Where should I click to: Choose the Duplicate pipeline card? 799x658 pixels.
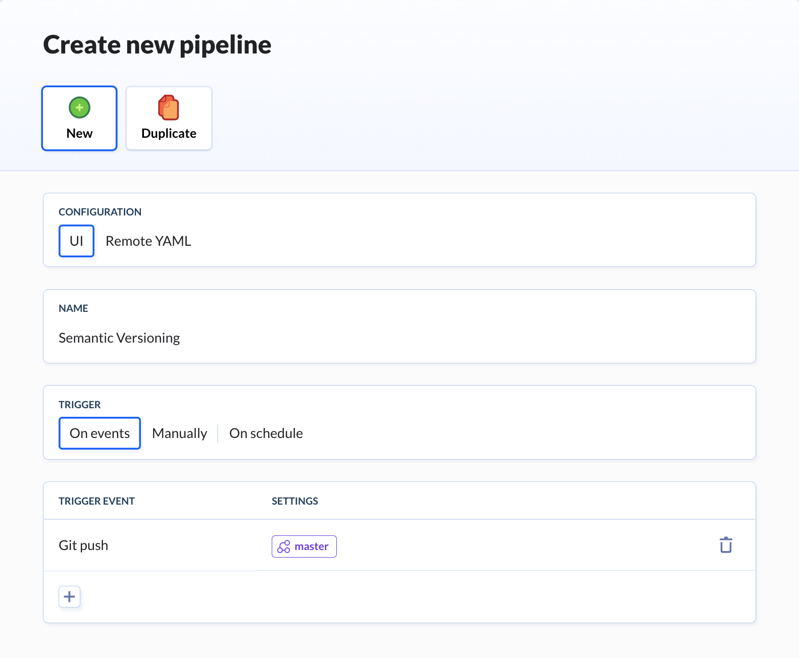[169, 118]
